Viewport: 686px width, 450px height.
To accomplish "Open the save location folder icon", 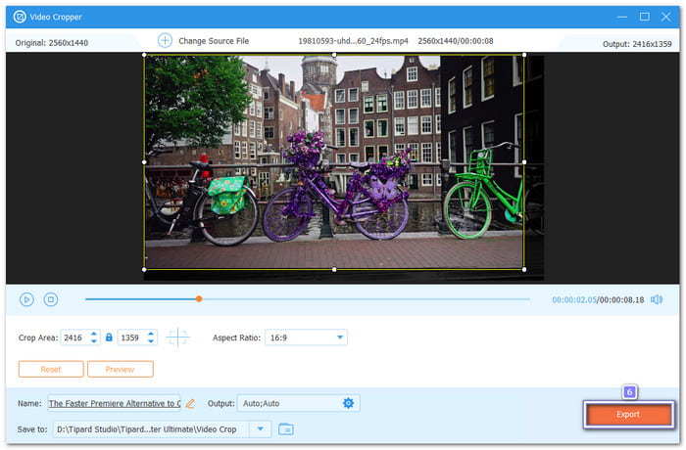I will [286, 428].
